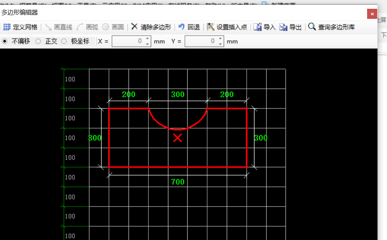Click the 导出 button label
387x240 pixels.
pos(295,27)
